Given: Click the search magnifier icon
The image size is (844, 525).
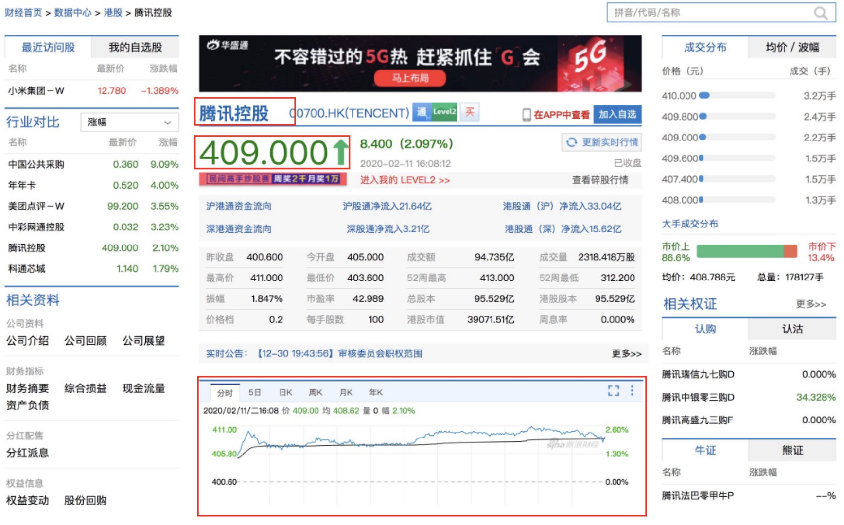Looking at the screenshot, I should click(x=821, y=13).
